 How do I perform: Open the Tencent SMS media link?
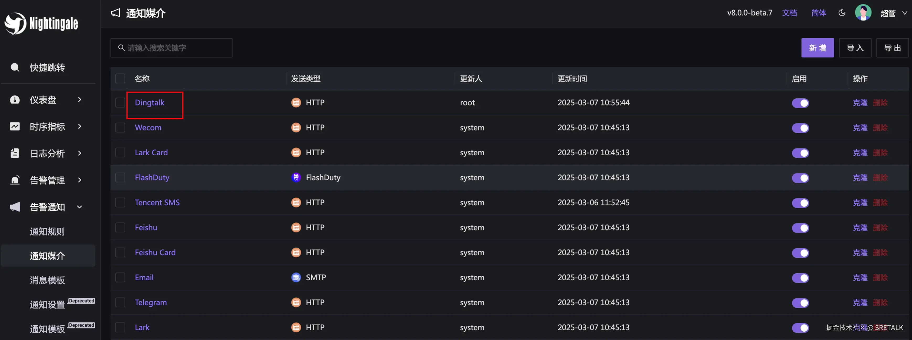(157, 202)
